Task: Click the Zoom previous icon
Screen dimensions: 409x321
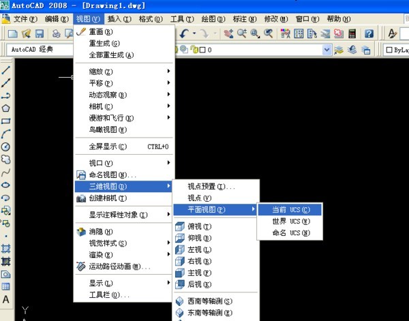Action: point(269,33)
